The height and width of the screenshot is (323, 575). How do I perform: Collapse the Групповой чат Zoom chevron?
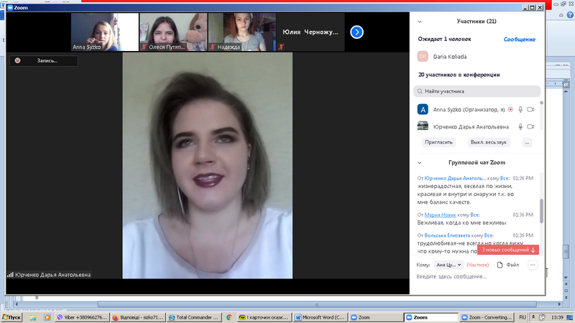pos(419,163)
